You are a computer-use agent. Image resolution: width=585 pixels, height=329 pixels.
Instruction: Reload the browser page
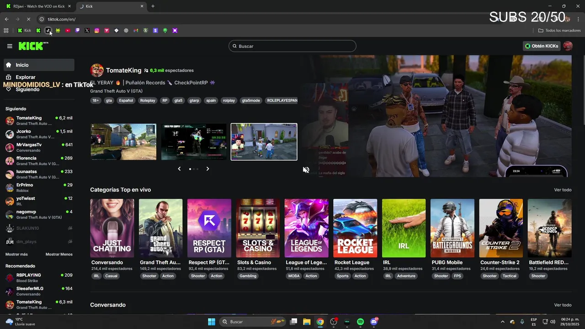pyautogui.click(x=28, y=19)
